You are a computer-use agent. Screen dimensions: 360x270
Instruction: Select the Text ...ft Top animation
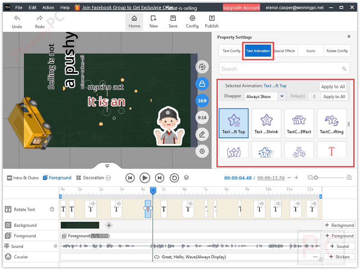click(x=234, y=123)
